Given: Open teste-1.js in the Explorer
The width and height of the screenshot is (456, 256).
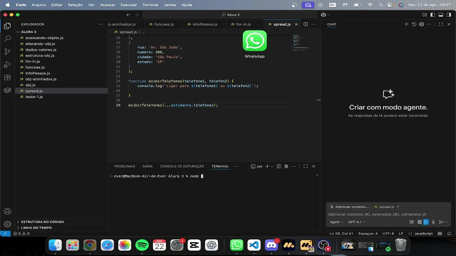Looking at the screenshot, I should [x=34, y=97].
